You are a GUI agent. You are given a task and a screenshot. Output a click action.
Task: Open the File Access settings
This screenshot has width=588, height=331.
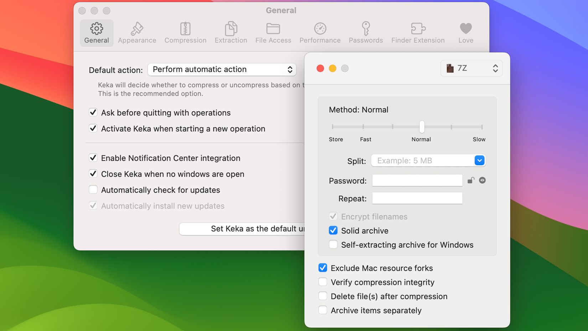pyautogui.click(x=273, y=32)
